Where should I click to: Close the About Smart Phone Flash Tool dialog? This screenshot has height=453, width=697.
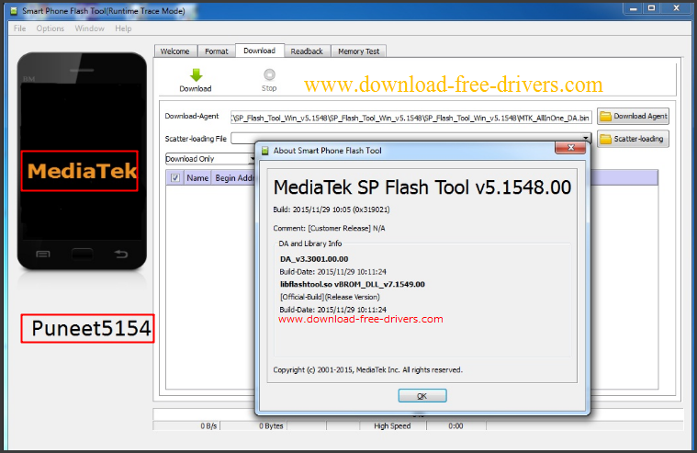tap(571, 148)
